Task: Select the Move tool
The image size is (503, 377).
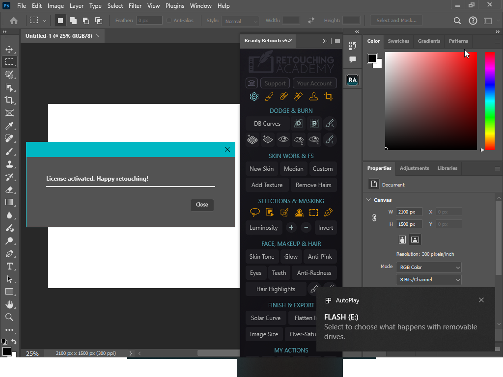Action: (9, 49)
